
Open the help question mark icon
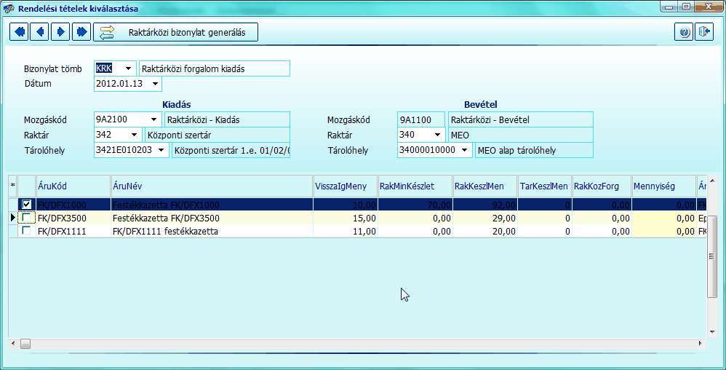click(684, 32)
